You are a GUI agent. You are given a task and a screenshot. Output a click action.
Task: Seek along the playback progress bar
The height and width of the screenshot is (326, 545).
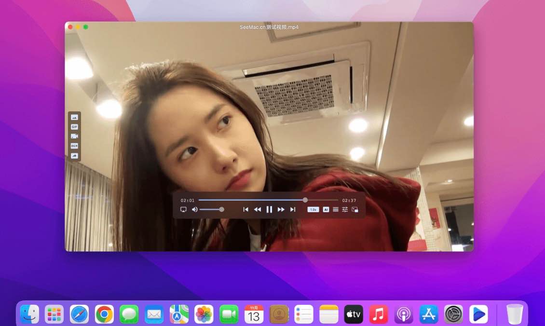pos(268,200)
